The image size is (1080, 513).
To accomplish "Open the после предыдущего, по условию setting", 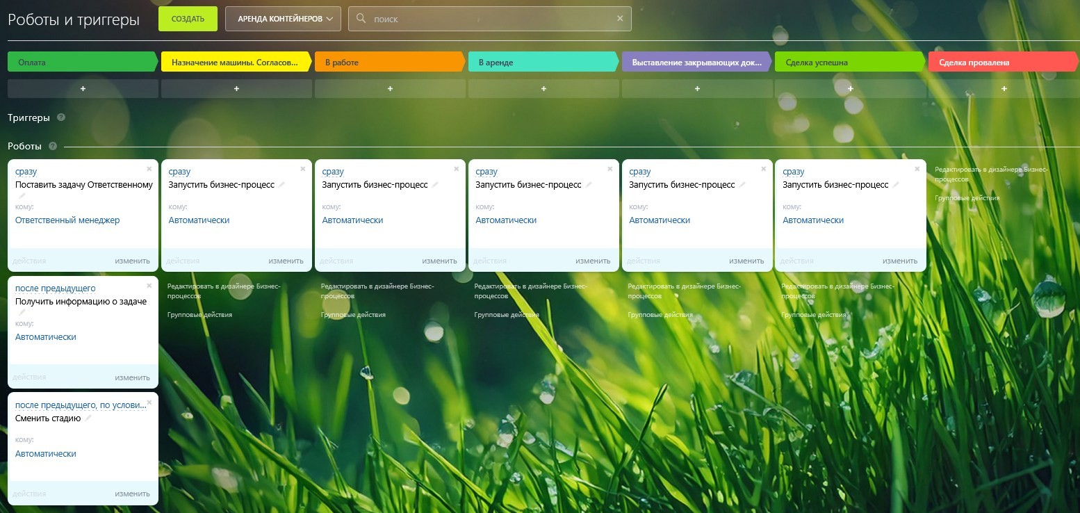I will tap(81, 405).
